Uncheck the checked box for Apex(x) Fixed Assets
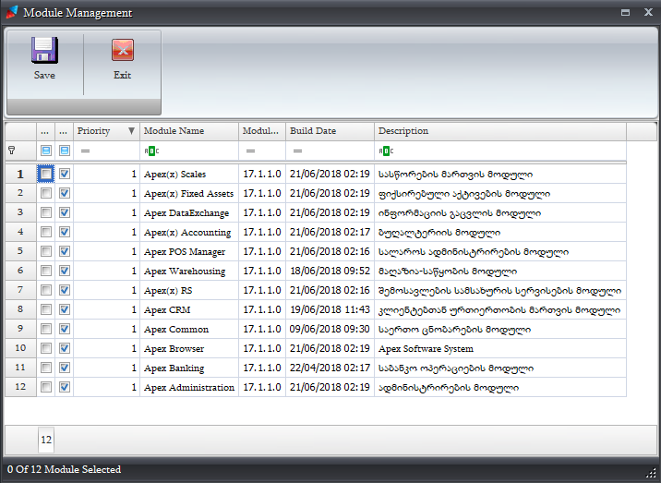 click(x=65, y=193)
